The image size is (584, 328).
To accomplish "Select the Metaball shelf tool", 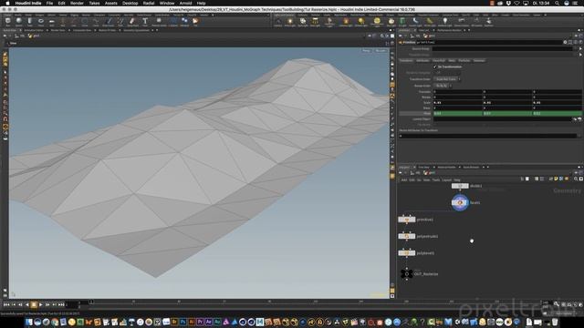I will pos(184,22).
